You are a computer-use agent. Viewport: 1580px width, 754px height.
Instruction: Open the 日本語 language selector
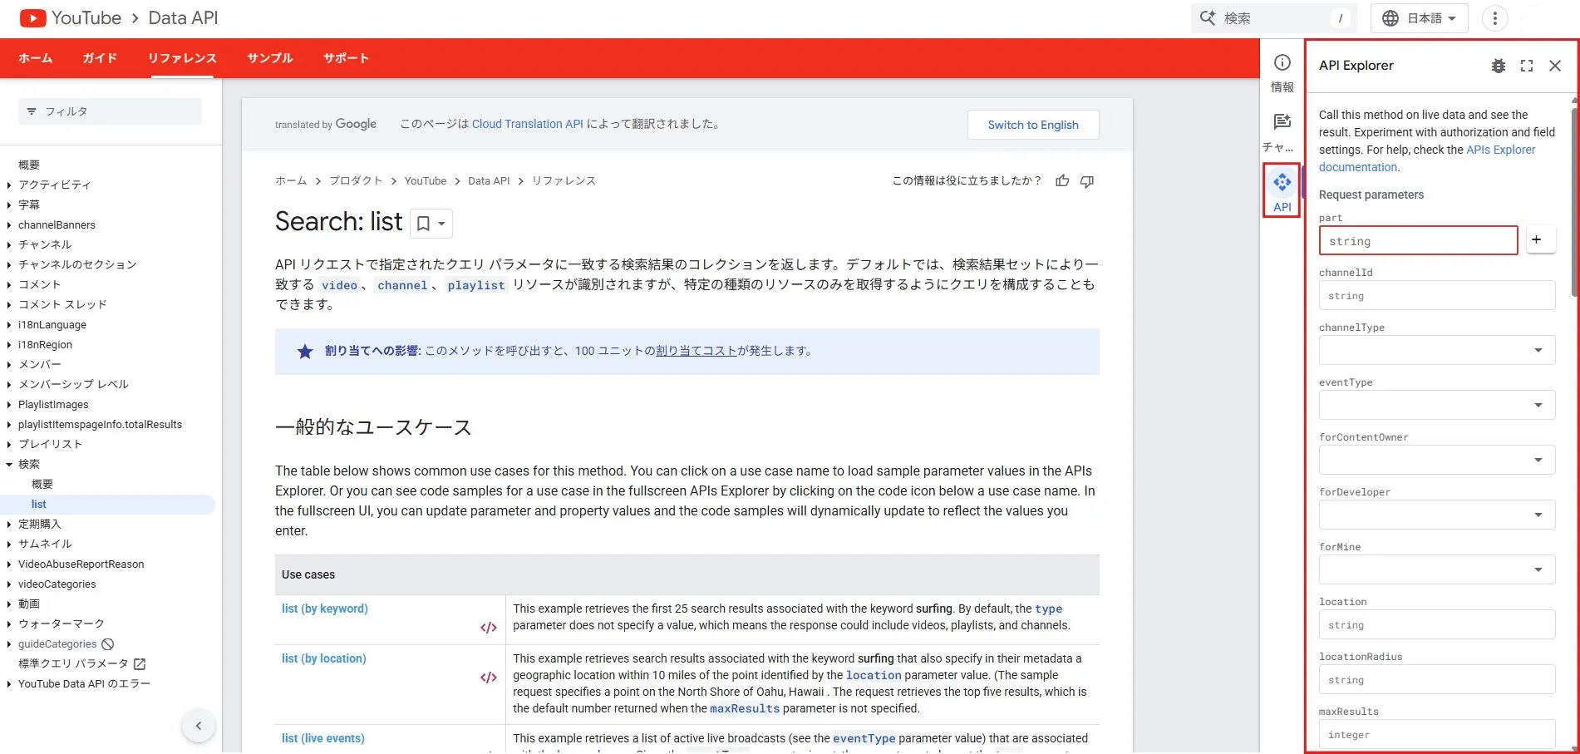(x=1419, y=18)
